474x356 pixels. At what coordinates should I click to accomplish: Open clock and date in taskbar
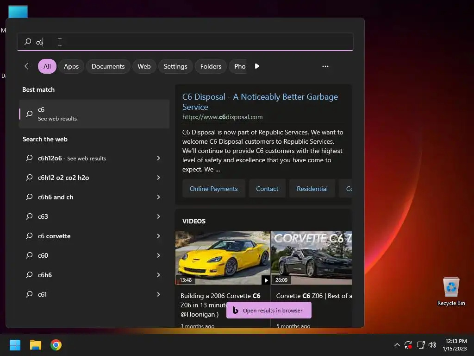455,345
